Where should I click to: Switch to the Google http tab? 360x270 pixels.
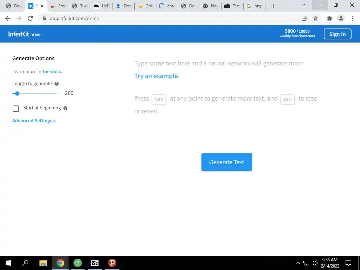click(255, 6)
